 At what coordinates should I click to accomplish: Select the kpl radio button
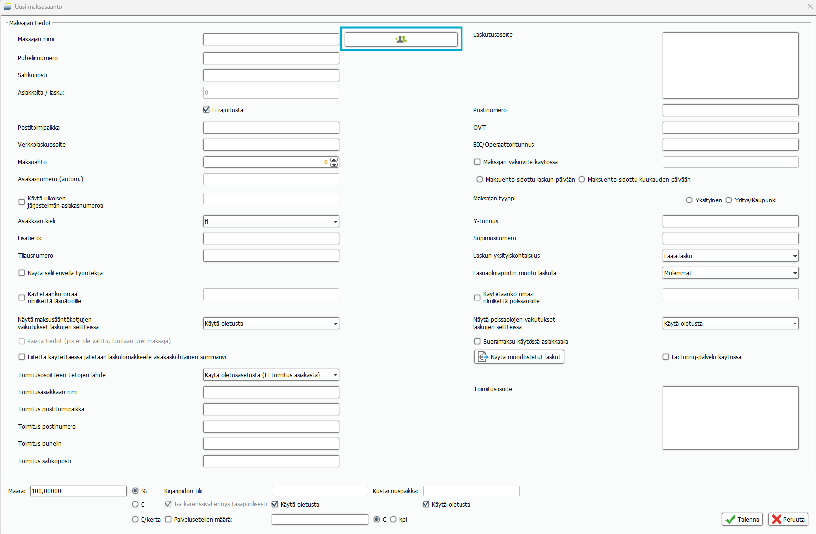click(393, 519)
